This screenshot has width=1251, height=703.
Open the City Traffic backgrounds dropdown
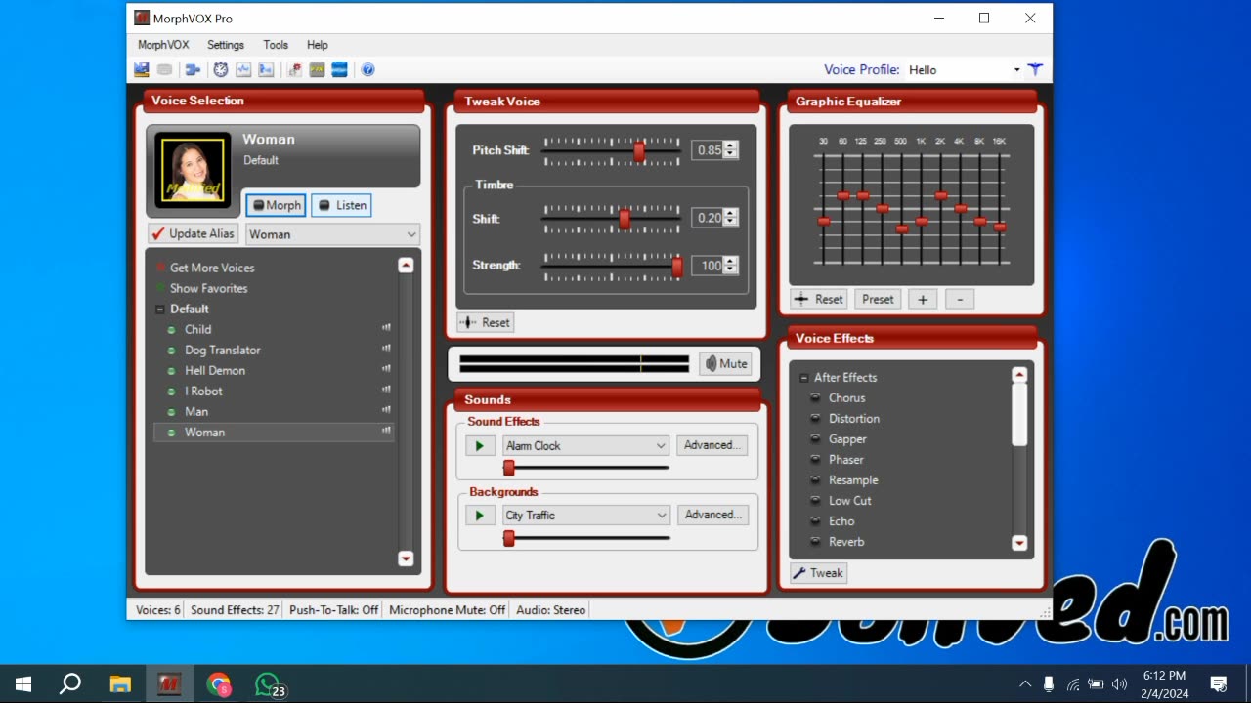click(x=585, y=516)
